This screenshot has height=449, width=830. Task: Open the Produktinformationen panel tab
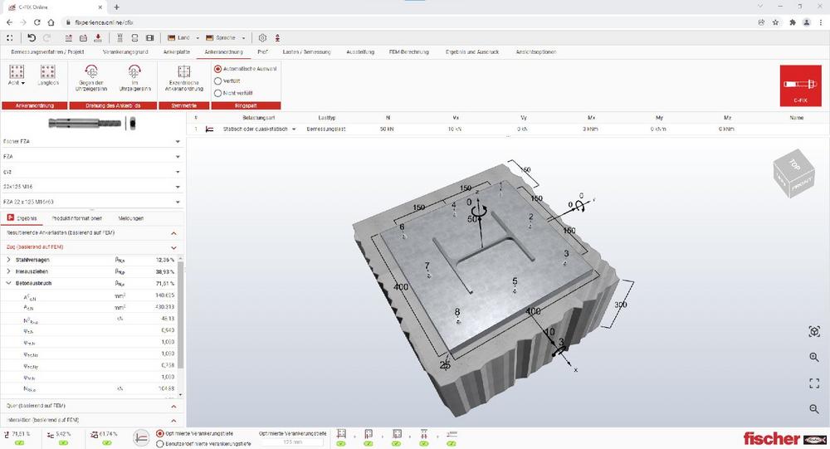[76, 218]
